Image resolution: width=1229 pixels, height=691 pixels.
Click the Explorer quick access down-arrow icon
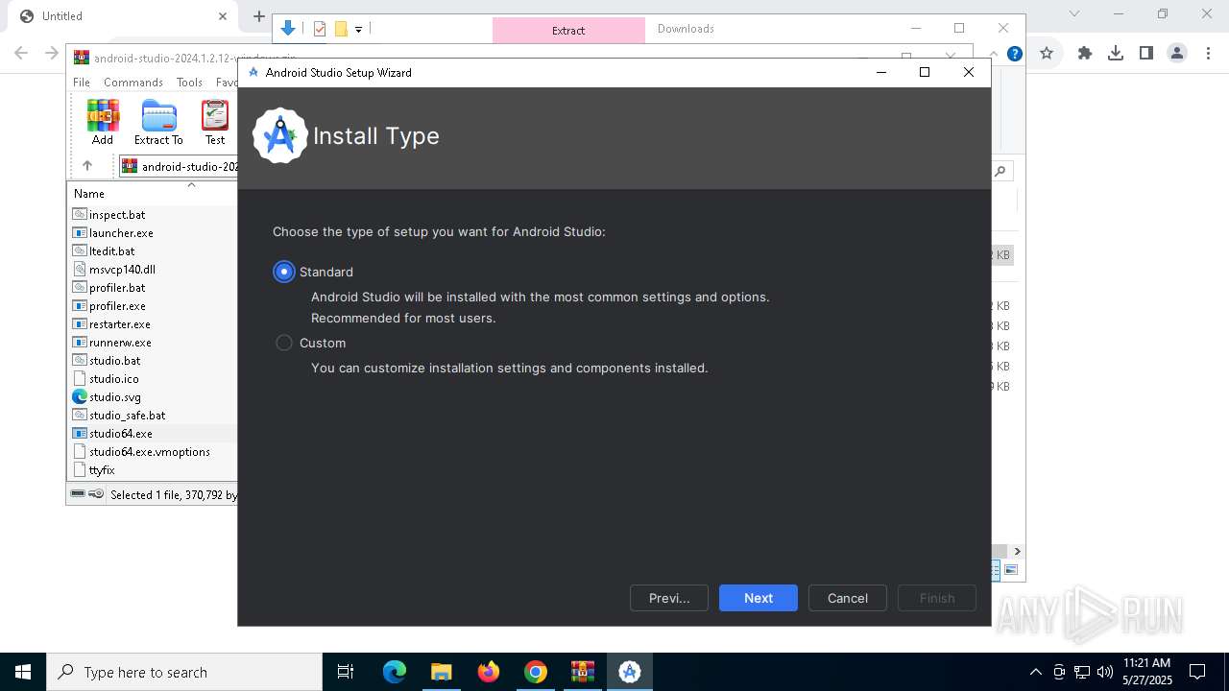(x=288, y=29)
